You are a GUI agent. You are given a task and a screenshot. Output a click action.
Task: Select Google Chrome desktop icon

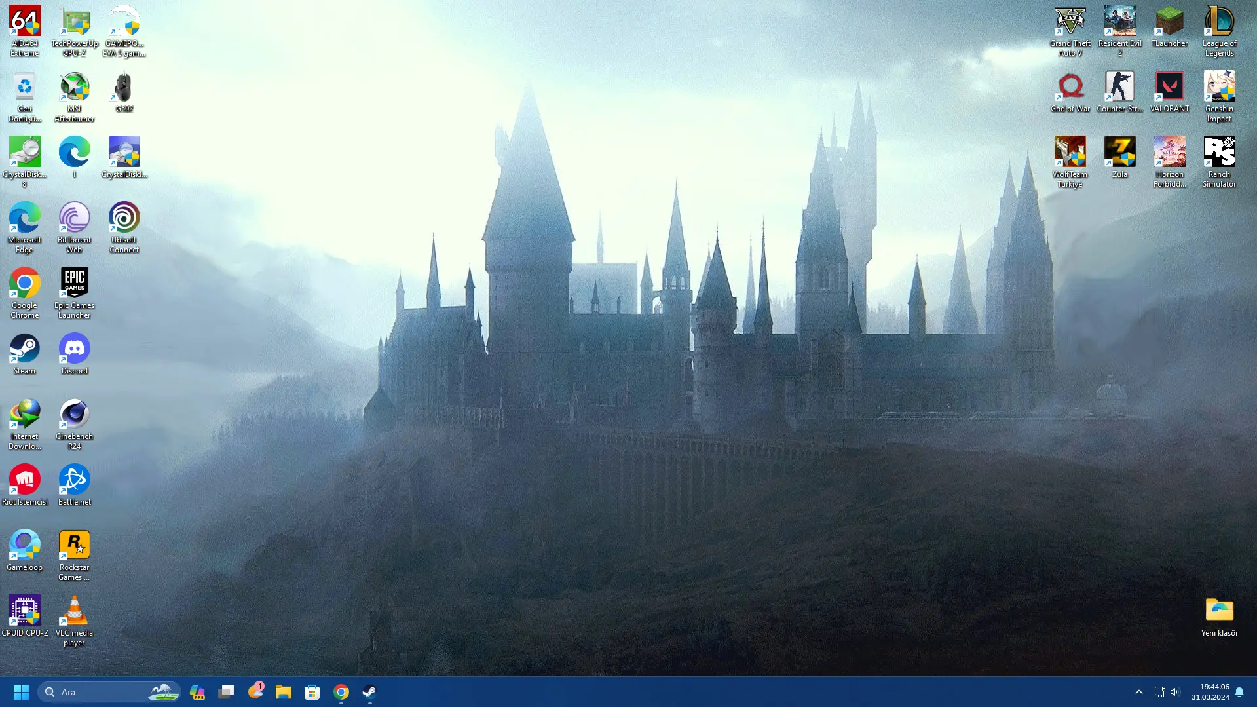pyautogui.click(x=25, y=294)
